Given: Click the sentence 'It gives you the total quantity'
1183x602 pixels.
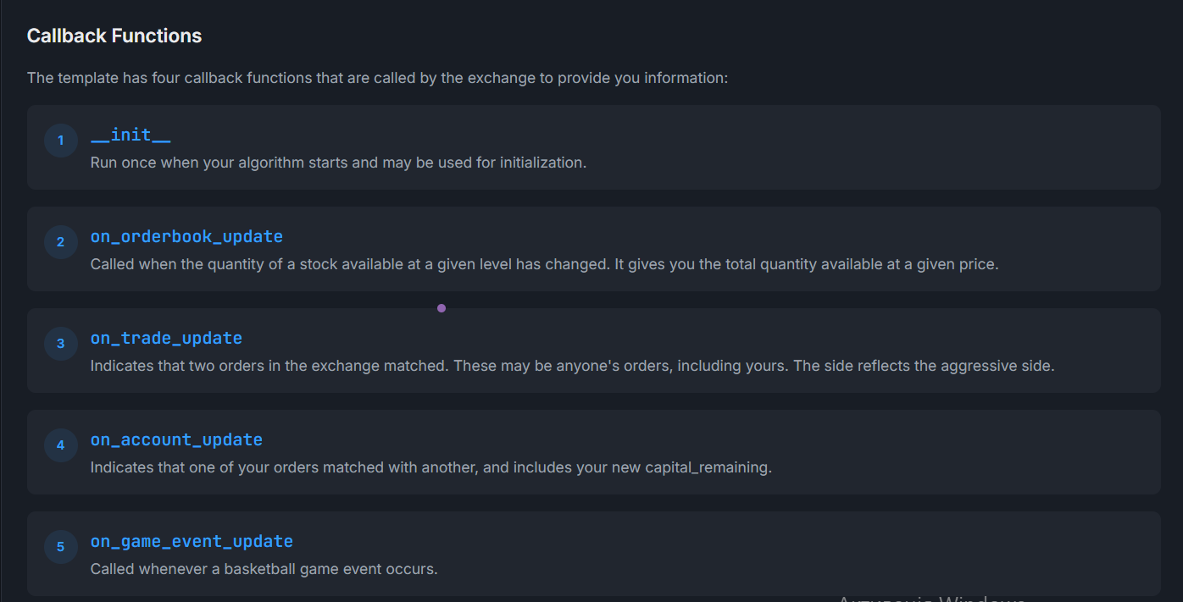Looking at the screenshot, I should (807, 264).
